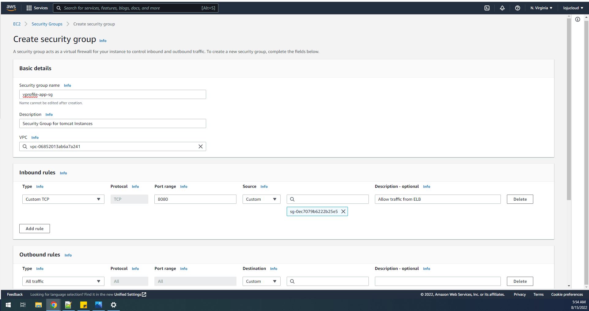
Task: Launch Settings from the taskbar
Action: (x=114, y=305)
